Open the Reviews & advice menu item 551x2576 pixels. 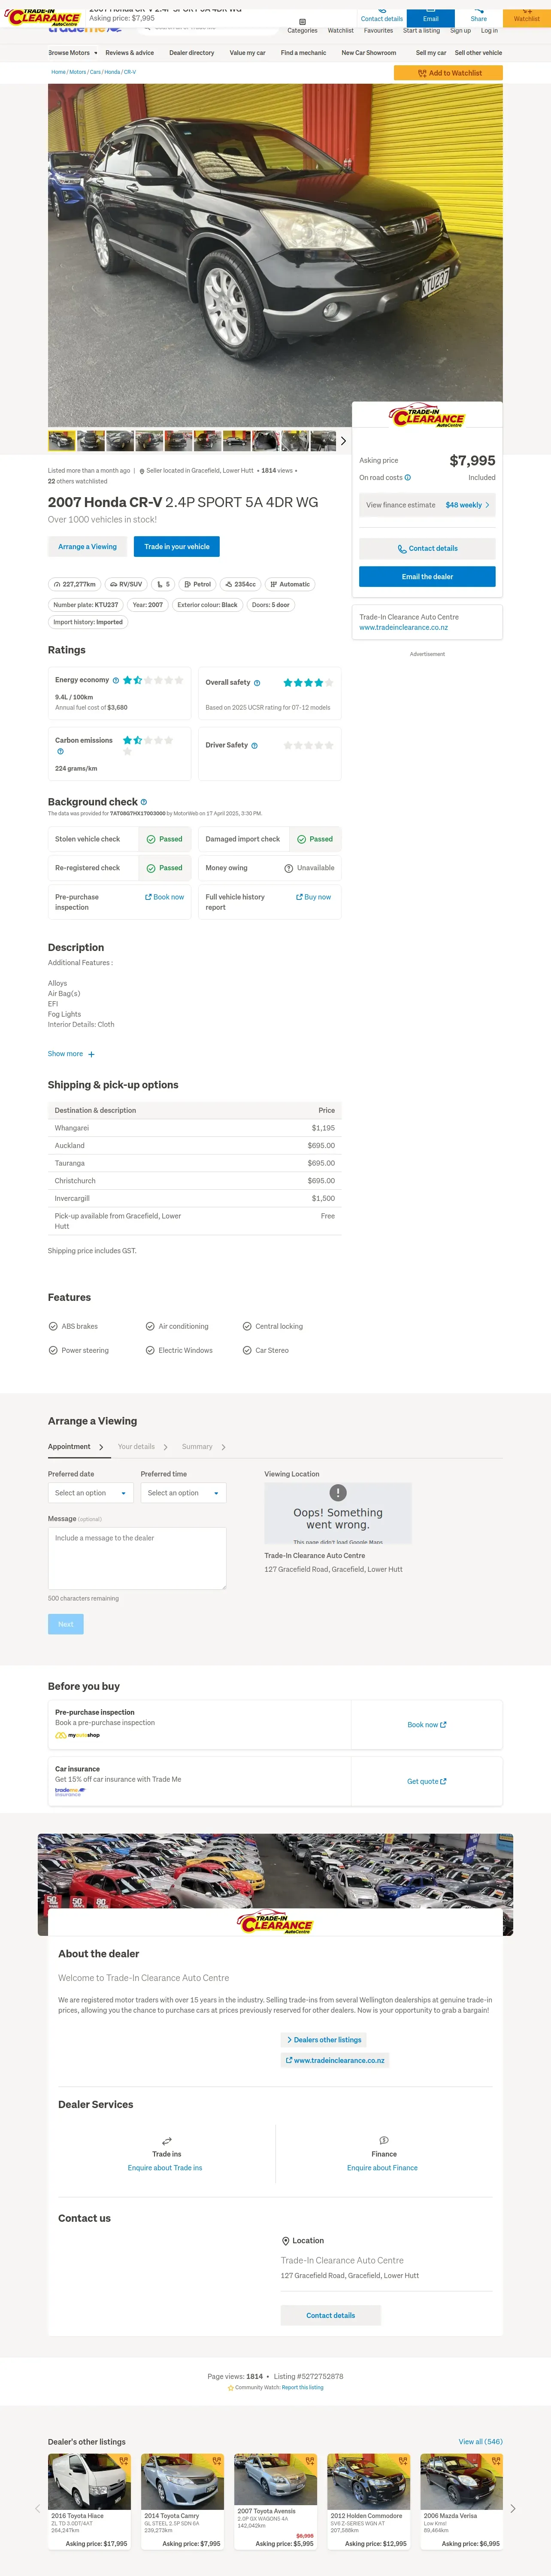[129, 53]
